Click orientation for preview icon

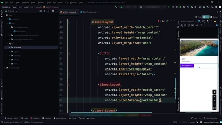204,21
